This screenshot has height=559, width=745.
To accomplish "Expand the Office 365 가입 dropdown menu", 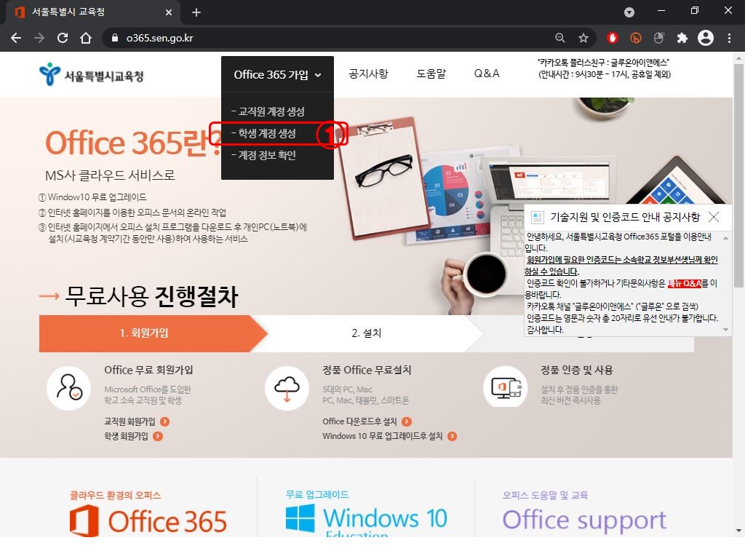I will [277, 75].
